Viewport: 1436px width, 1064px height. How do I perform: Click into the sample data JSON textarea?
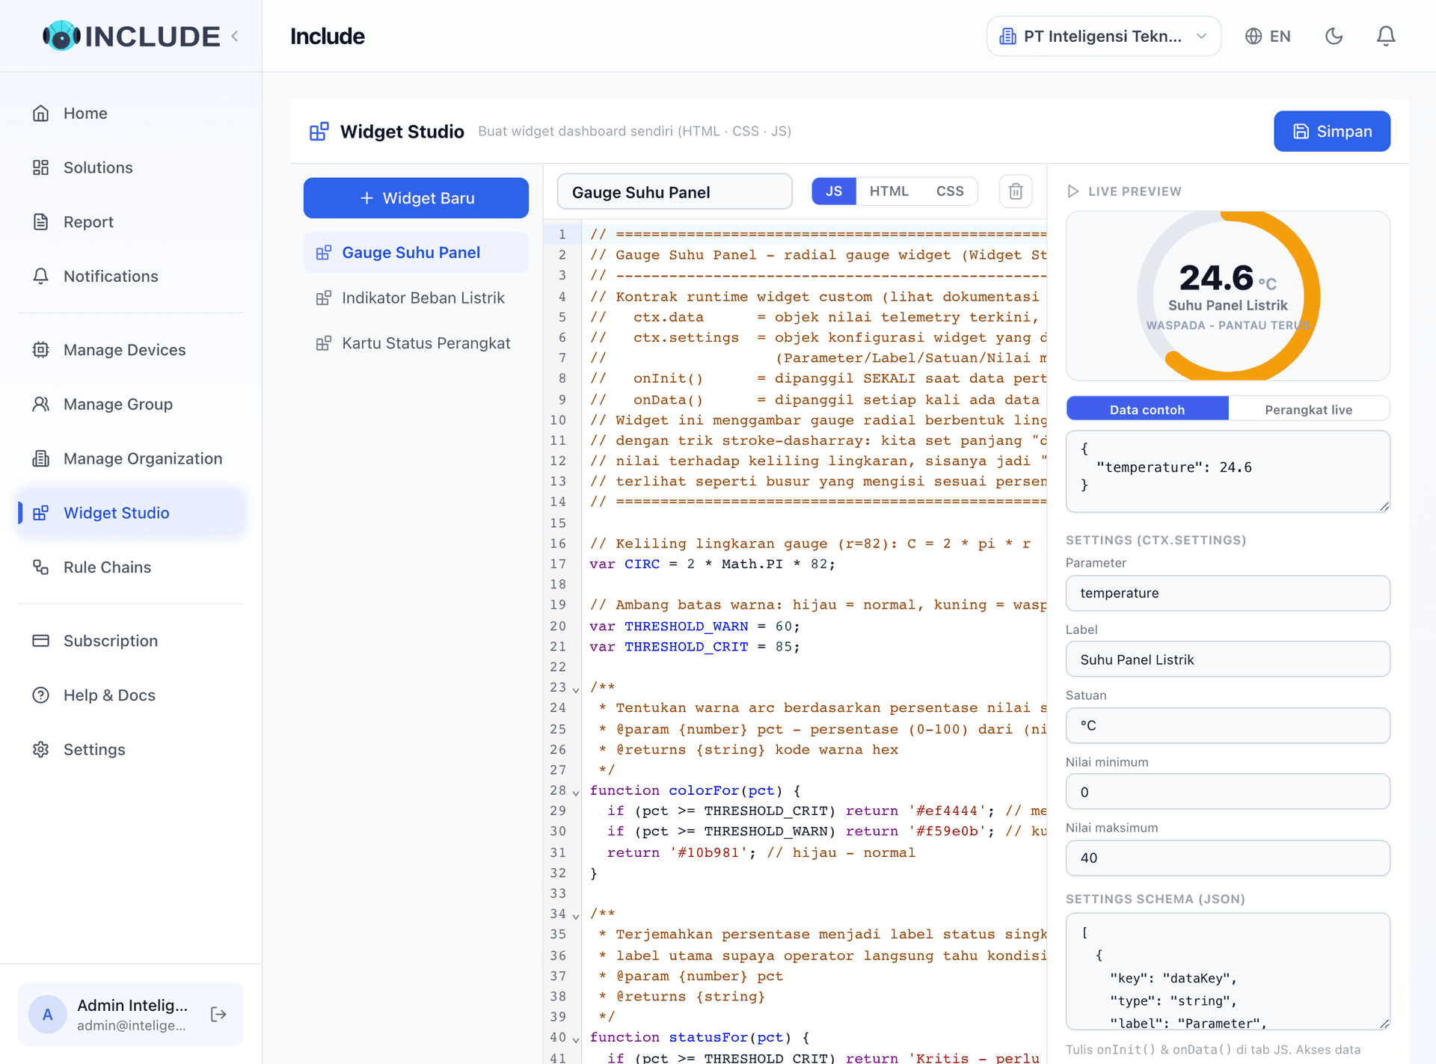coord(1227,471)
